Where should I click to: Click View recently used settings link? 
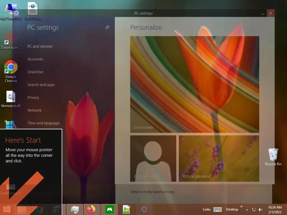point(152,192)
